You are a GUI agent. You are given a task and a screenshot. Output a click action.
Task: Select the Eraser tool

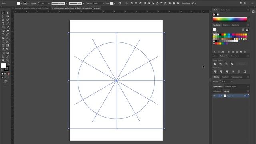coord(8,31)
